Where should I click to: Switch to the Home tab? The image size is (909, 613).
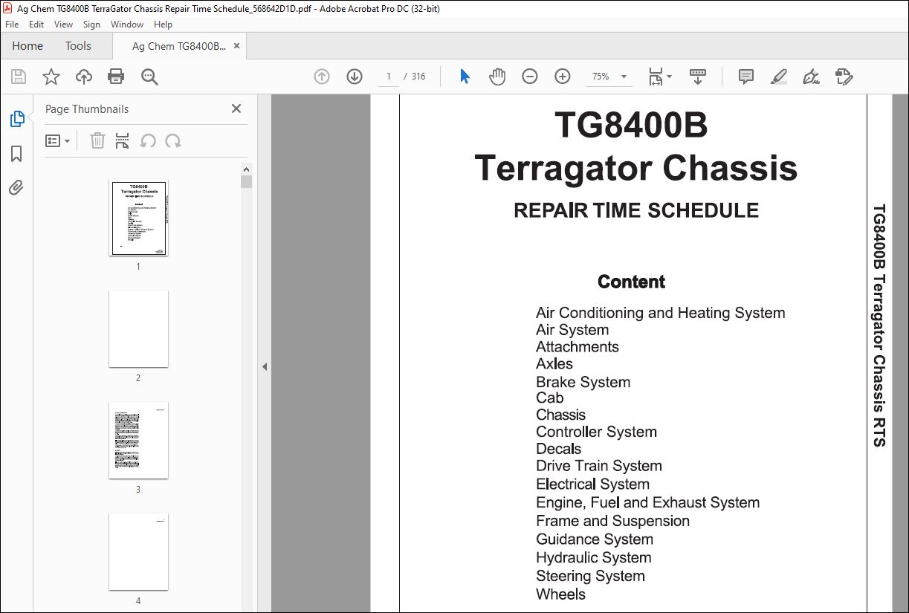[x=28, y=46]
